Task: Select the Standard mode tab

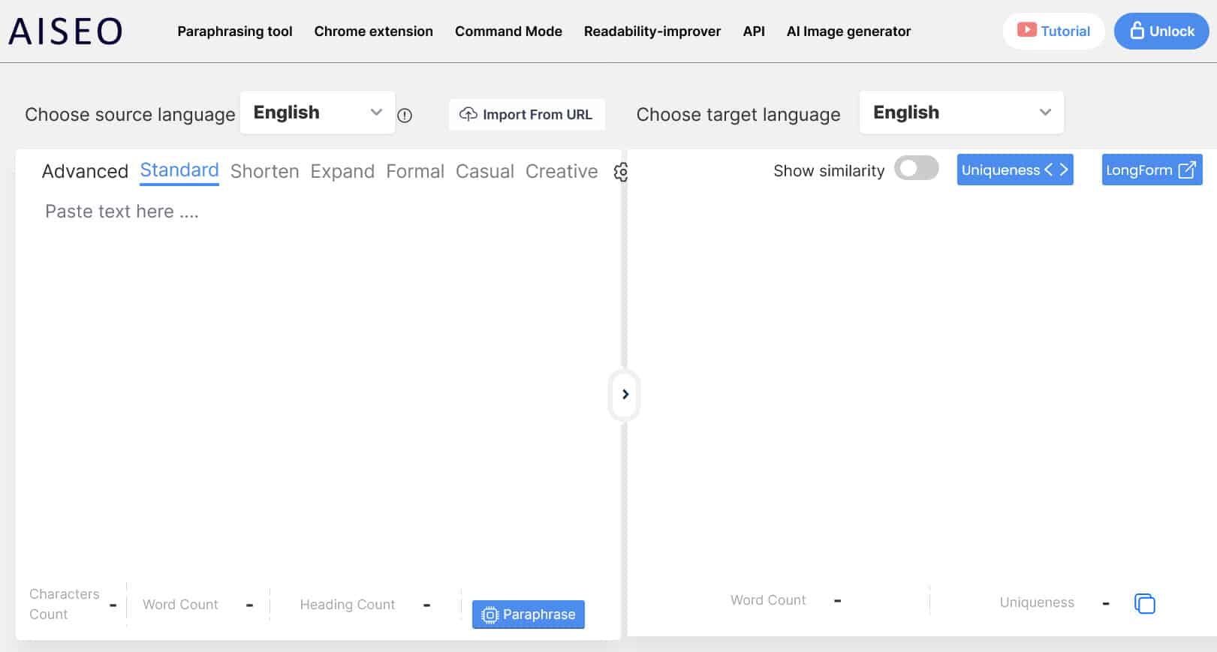Action: coord(179,170)
